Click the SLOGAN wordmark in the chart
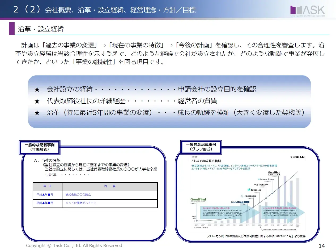 coord(297,157)
